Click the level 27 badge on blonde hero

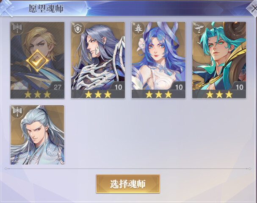[57, 87]
